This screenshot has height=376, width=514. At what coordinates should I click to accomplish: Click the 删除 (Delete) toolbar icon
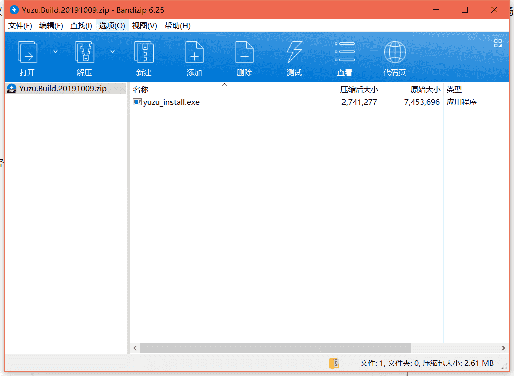point(244,52)
